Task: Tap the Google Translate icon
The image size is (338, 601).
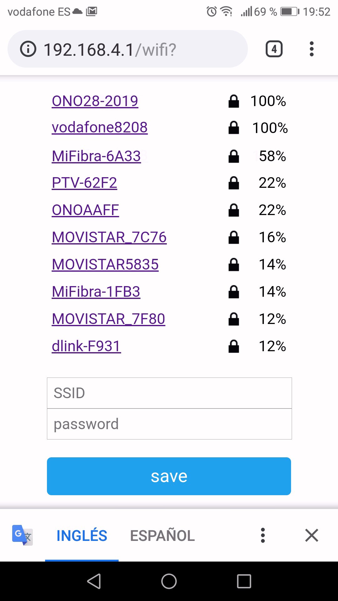Action: (x=22, y=535)
